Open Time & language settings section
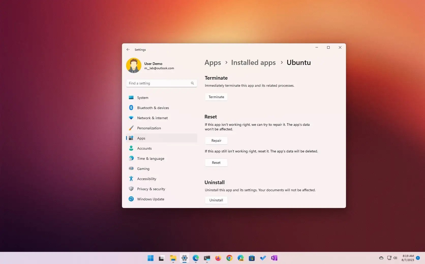The width and height of the screenshot is (425, 264). point(150,159)
